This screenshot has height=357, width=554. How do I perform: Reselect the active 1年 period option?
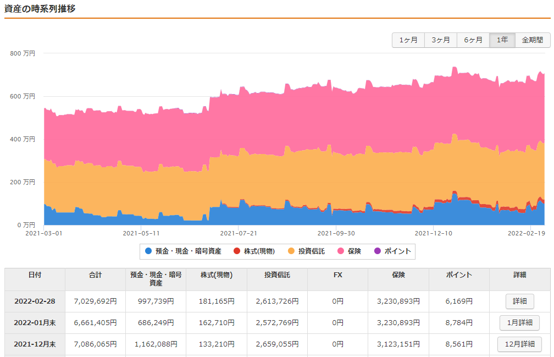pyautogui.click(x=502, y=40)
